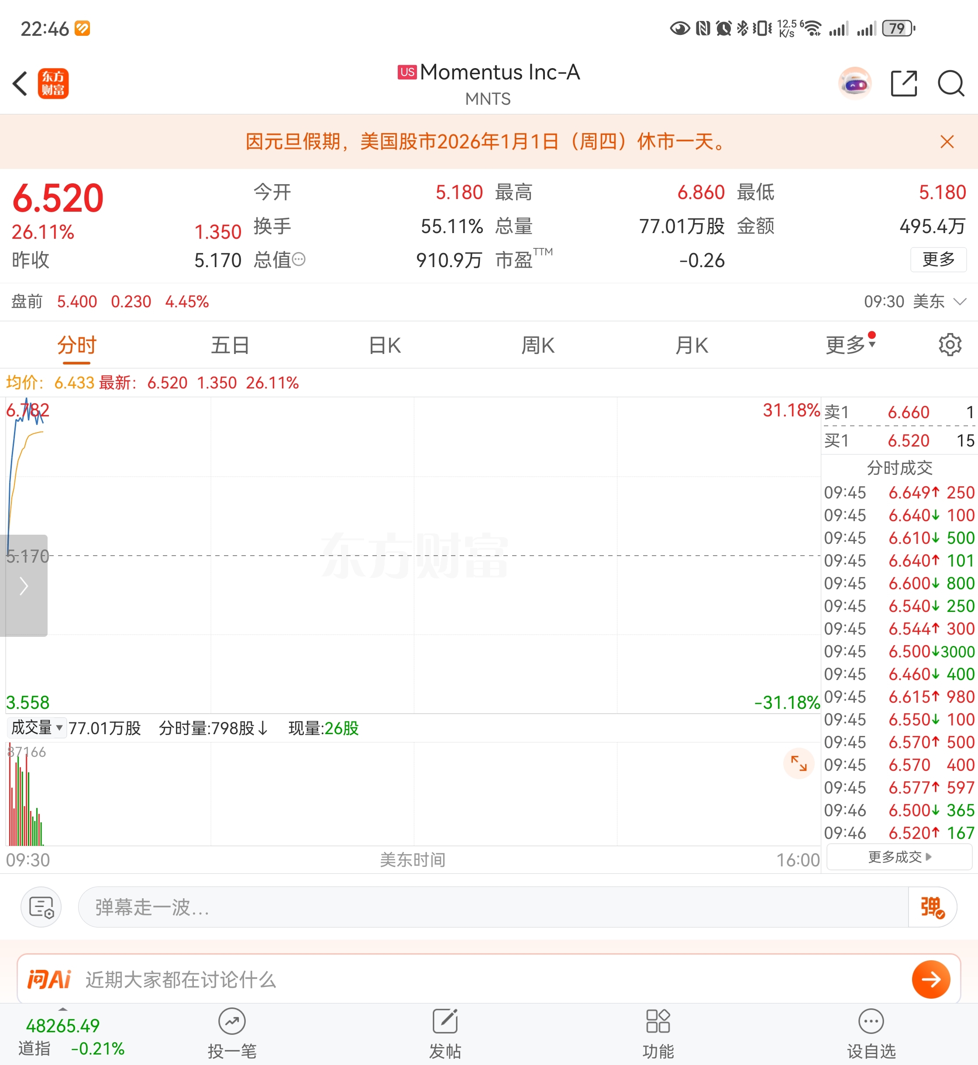Switch to the 五日 tab
The height and width of the screenshot is (1065, 978).
[230, 345]
